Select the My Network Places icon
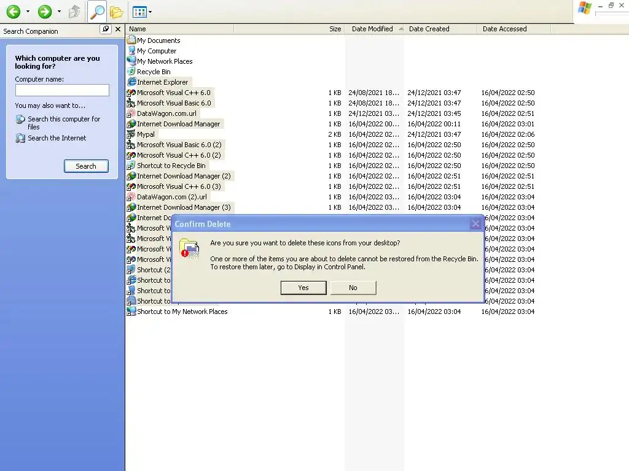Image resolution: width=629 pixels, height=471 pixels. pos(131,61)
